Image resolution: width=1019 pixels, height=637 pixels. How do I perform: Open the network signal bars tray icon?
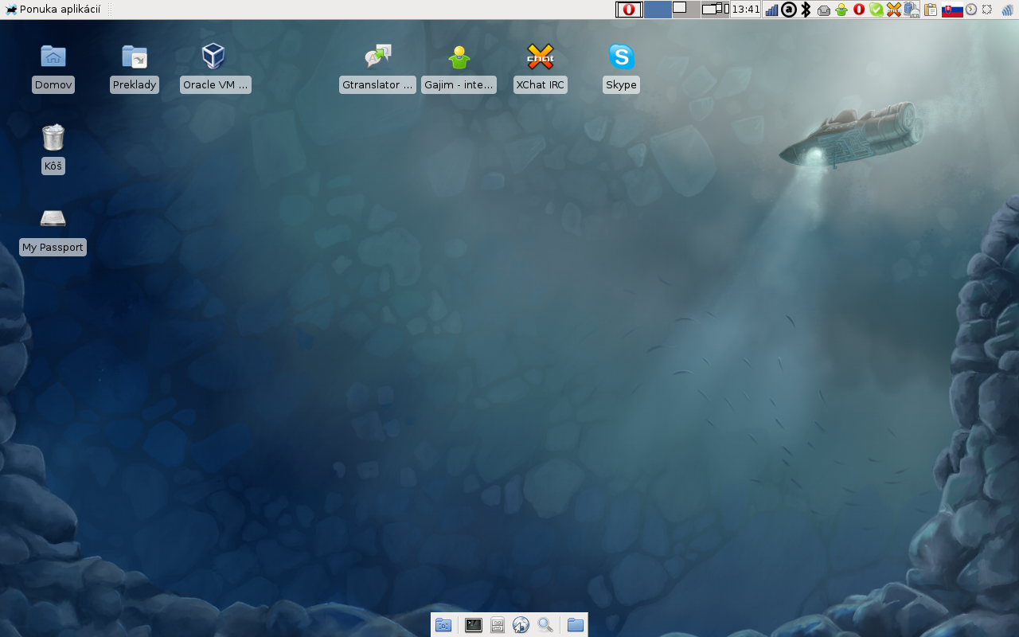point(771,10)
